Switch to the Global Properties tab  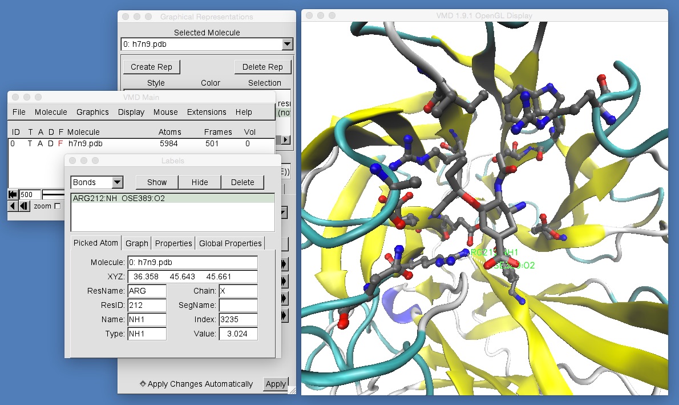tap(230, 243)
